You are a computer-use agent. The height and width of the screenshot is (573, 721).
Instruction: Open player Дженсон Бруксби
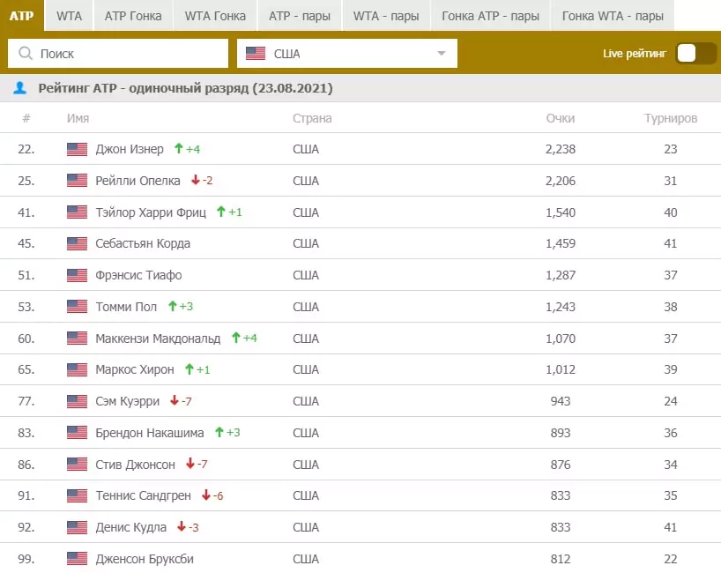point(145,559)
